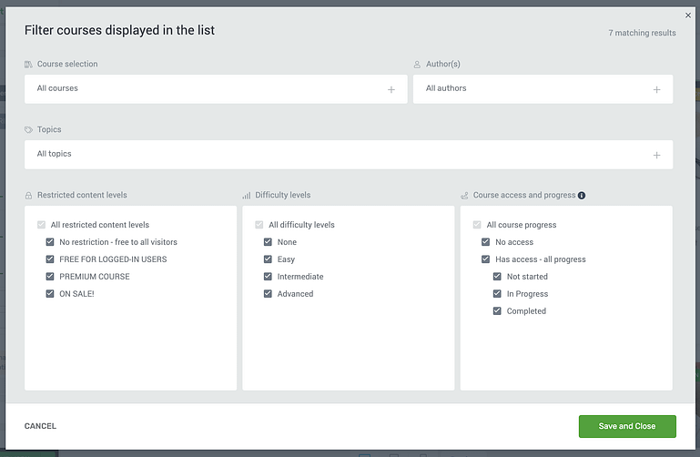This screenshot has height=457, width=700.
Task: Uncheck the ON SALE! checkbox
Action: pos(50,294)
